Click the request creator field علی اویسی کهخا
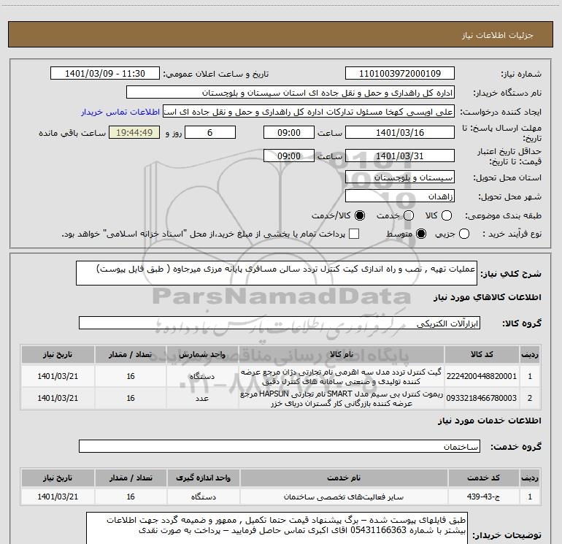This screenshot has width=562, height=544. tap(309, 112)
